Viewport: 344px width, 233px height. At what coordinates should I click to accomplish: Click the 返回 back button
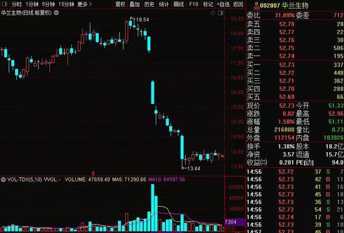click(238, 4)
